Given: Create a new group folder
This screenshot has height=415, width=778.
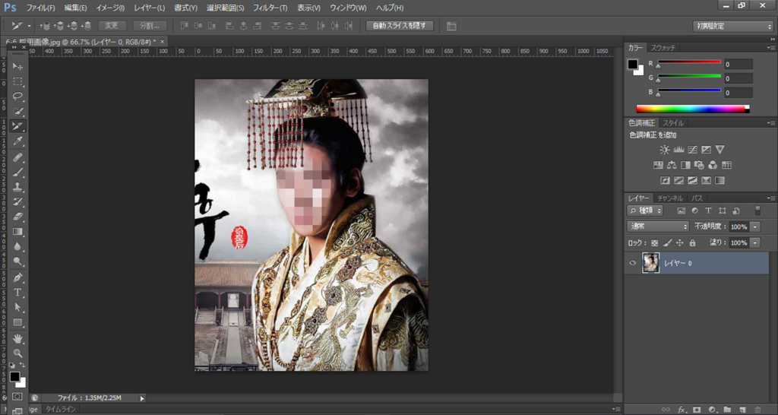Looking at the screenshot, I should [x=727, y=410].
